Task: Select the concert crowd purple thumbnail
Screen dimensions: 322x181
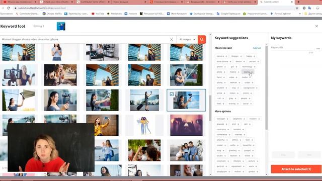Action: [x=186, y=125]
